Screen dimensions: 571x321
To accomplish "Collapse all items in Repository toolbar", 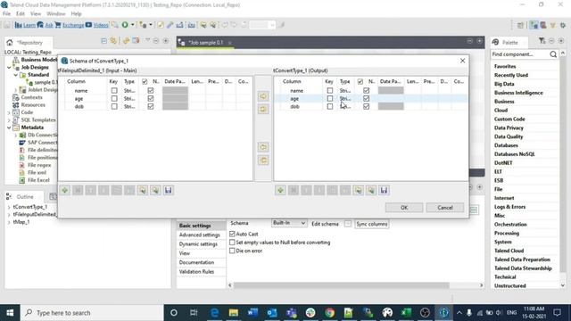I will click(x=103, y=41).
